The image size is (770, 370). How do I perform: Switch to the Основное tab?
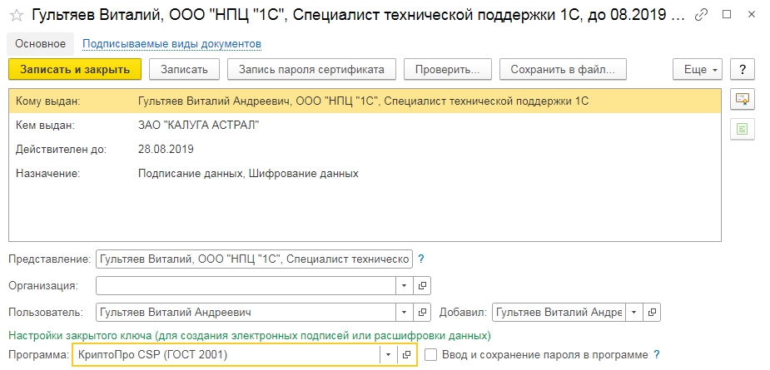[x=40, y=44]
